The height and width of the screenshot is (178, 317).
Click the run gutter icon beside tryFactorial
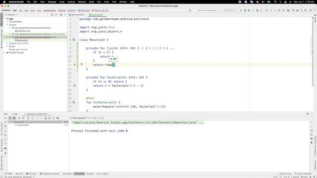point(74,102)
